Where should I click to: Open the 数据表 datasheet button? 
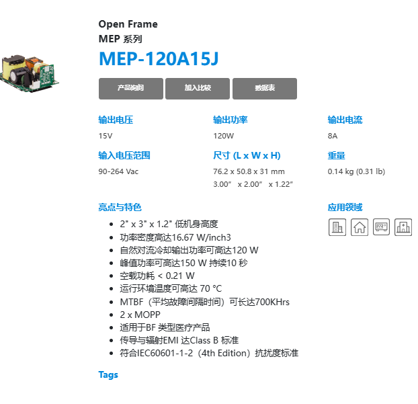click(x=265, y=88)
